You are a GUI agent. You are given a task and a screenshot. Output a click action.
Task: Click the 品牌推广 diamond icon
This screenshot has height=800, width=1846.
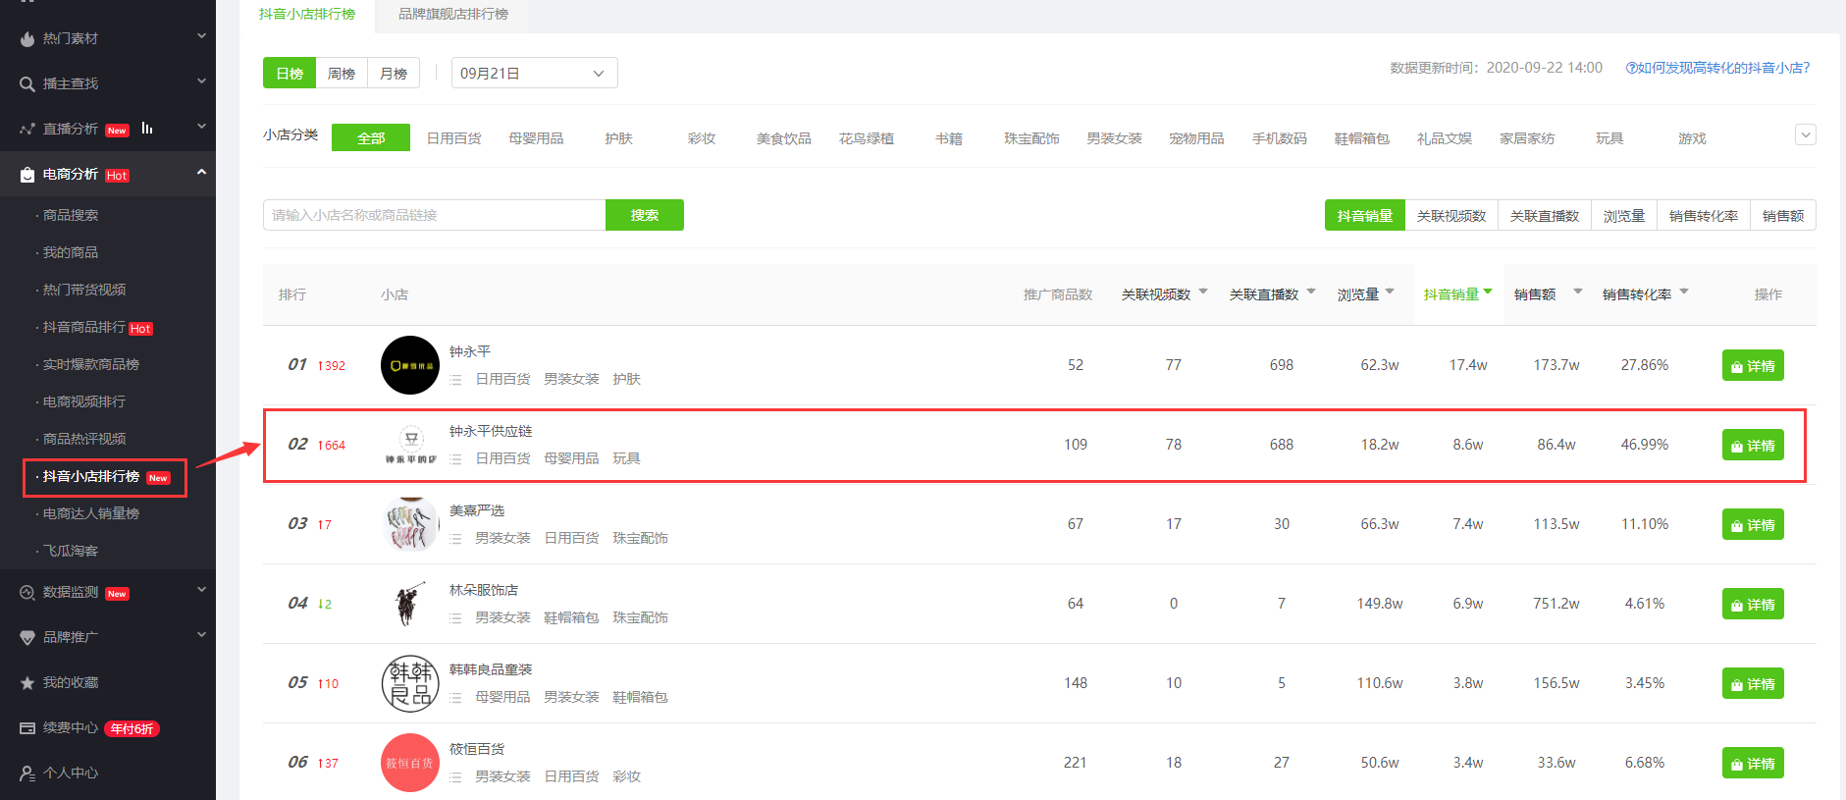(27, 638)
